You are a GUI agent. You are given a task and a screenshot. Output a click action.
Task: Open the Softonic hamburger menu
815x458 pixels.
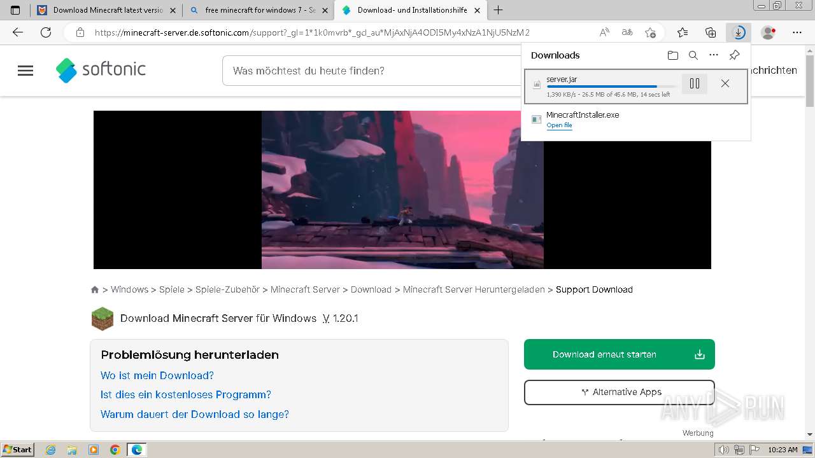point(25,71)
